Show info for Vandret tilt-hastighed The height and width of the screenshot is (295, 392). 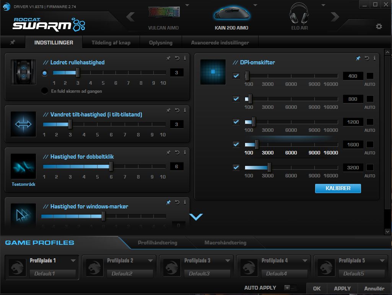(x=185, y=110)
